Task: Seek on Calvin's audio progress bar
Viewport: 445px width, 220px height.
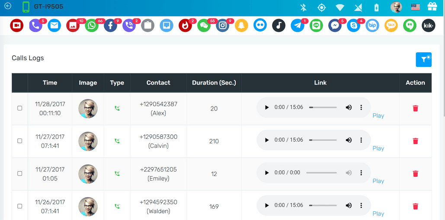Action: click(323, 140)
